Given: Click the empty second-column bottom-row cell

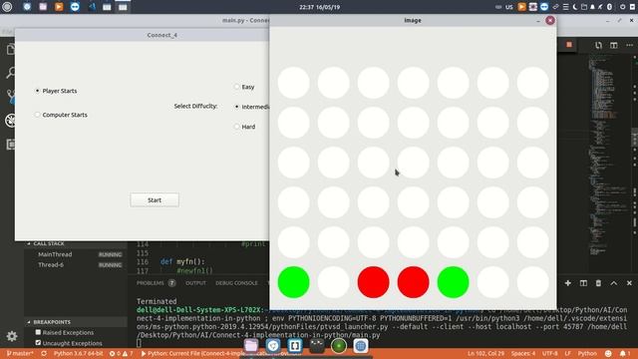Looking at the screenshot, I should 333,282.
